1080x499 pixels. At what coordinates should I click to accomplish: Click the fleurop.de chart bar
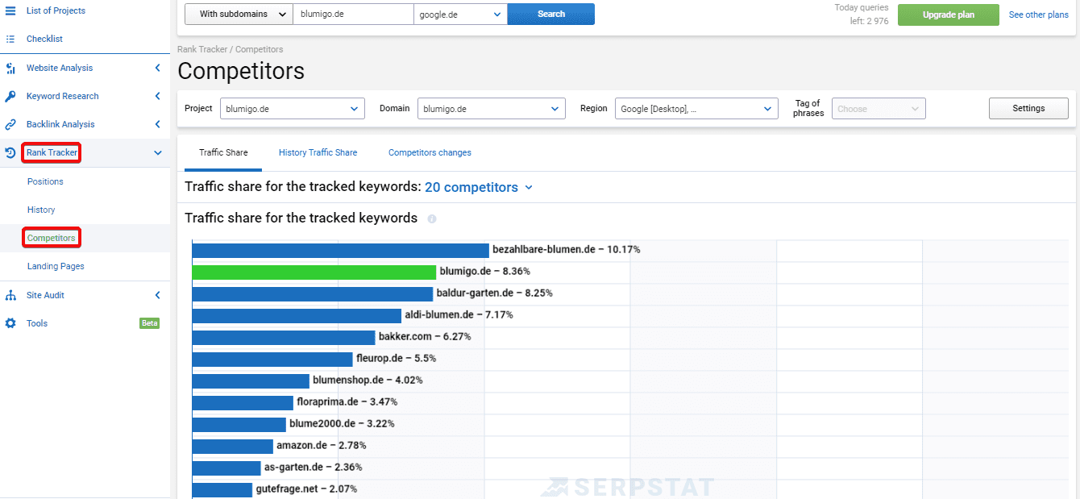pos(272,359)
